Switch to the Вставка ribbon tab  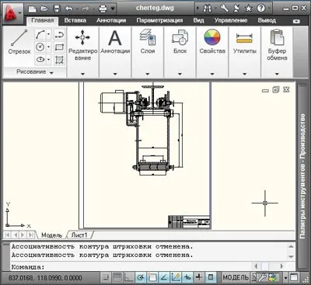(x=75, y=20)
